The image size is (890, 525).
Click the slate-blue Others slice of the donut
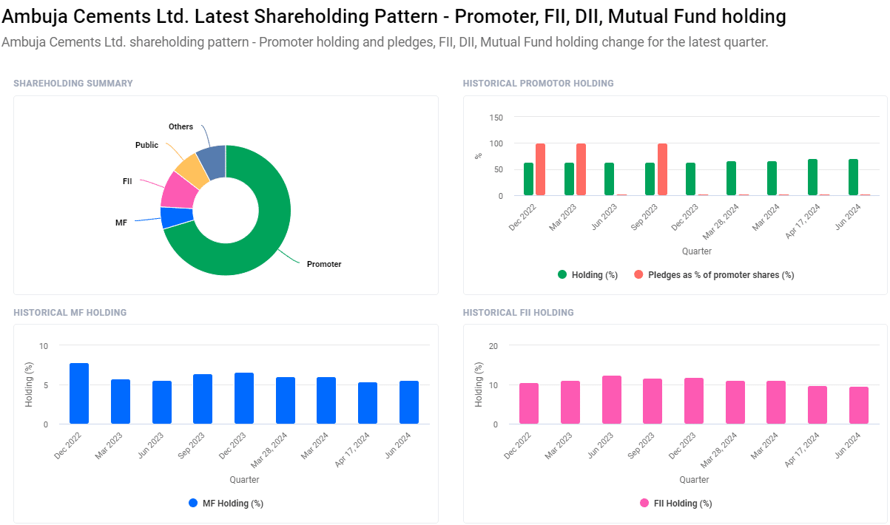click(213, 161)
